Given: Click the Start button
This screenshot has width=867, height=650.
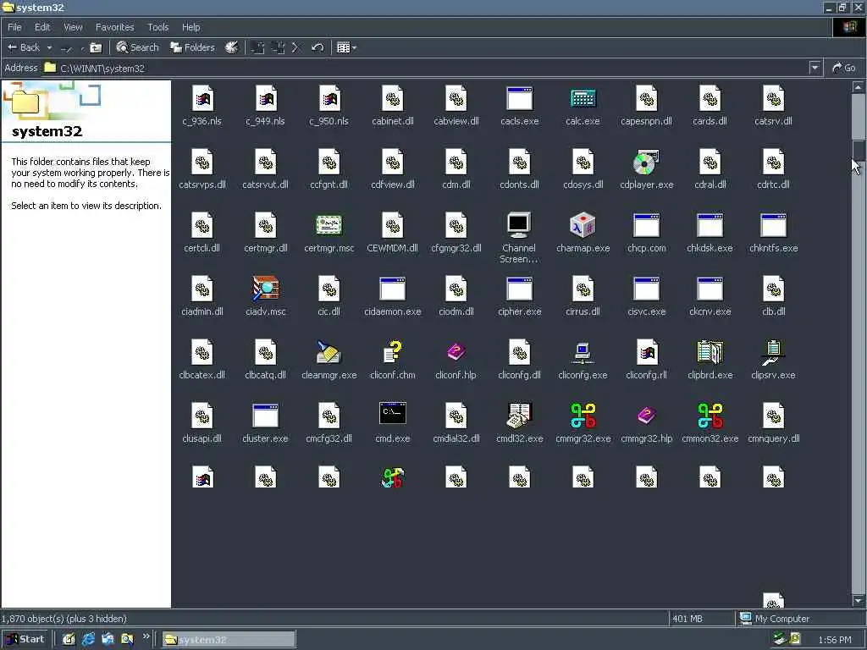Looking at the screenshot, I should coord(26,639).
